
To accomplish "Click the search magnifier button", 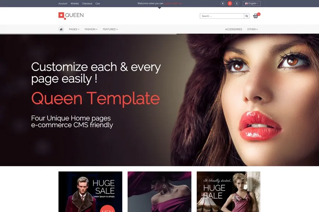I will tap(247, 16).
